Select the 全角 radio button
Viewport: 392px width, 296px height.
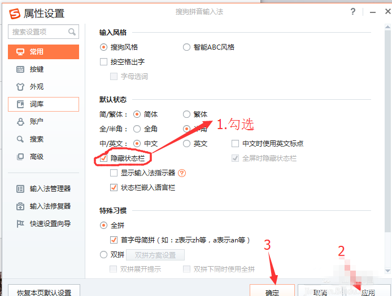[137, 129]
